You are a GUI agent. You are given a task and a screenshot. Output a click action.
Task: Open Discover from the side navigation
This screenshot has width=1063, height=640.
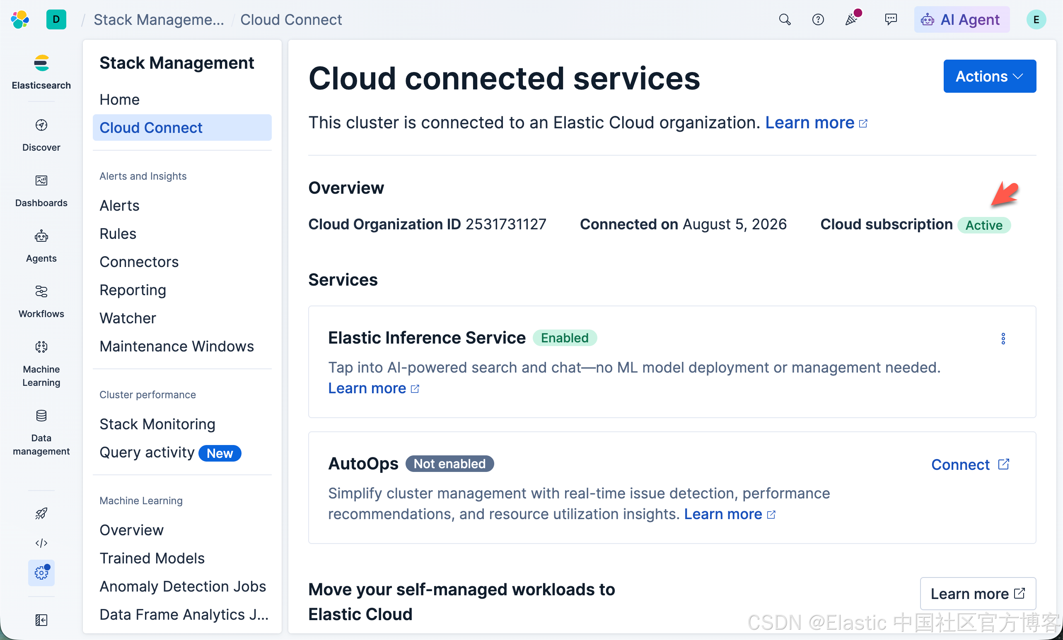(x=41, y=135)
